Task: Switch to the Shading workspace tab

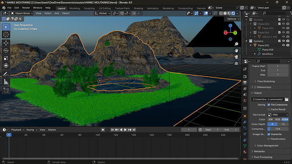Action: (138, 8)
